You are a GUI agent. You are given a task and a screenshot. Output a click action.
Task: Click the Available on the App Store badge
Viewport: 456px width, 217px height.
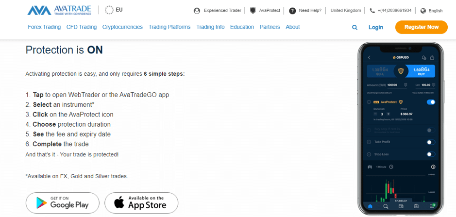point(141,203)
